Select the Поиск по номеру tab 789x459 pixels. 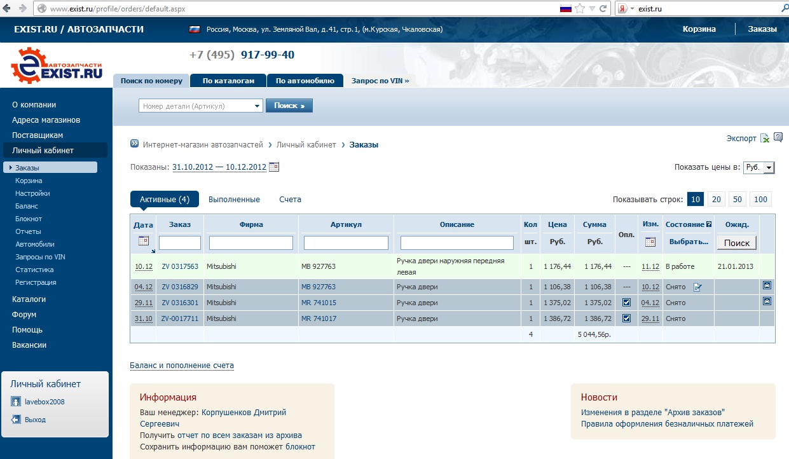151,81
